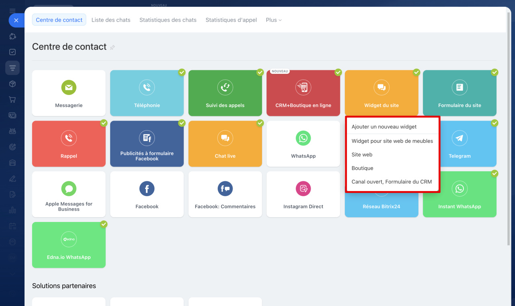Viewport: 515px width, 306px height.
Task: Switch to Liste des chats tab
Action: (111, 20)
